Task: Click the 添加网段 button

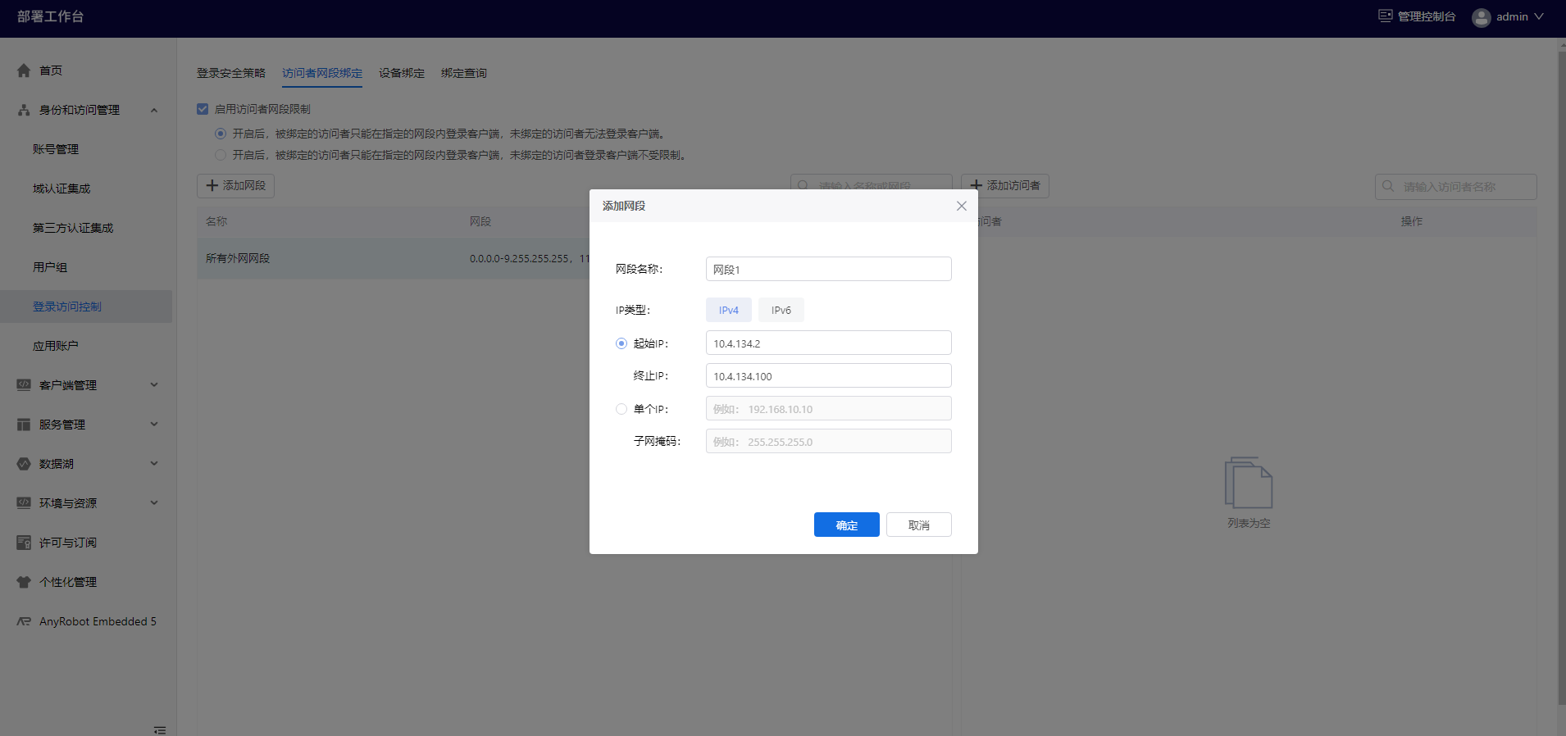Action: [235, 186]
